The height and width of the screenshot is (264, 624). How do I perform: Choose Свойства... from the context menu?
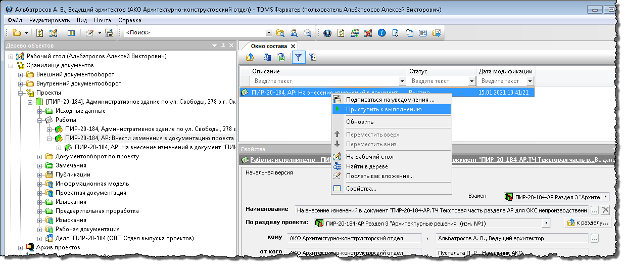361,189
